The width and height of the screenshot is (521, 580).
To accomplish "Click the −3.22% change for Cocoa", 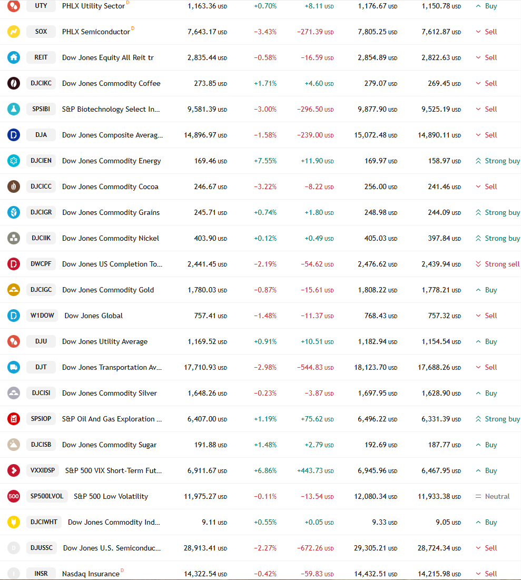I will [x=266, y=187].
